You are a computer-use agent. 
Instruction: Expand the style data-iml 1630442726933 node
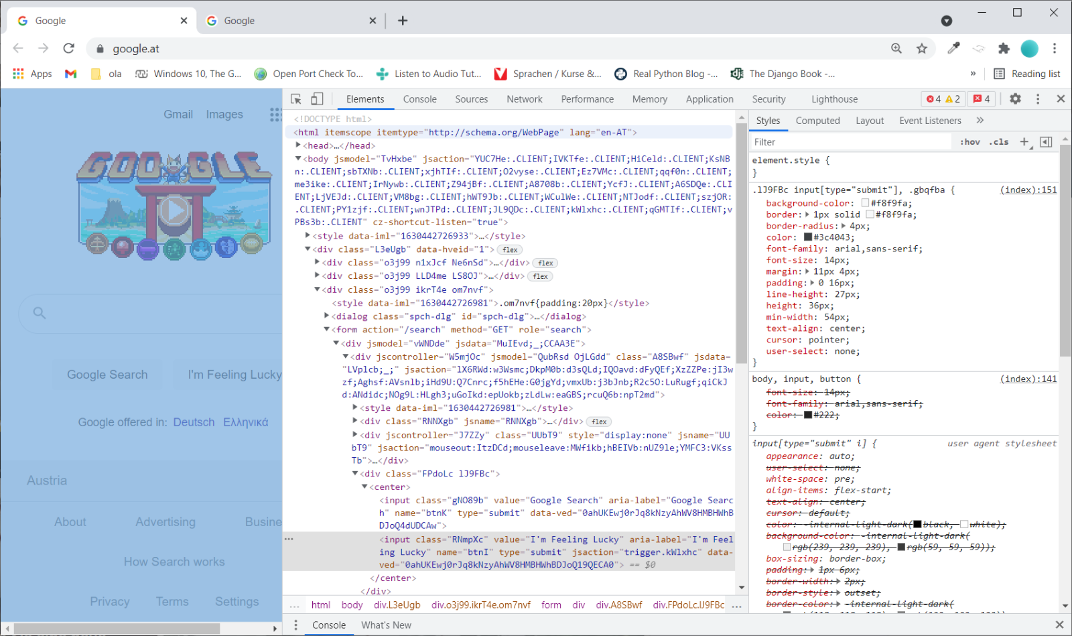click(x=308, y=235)
